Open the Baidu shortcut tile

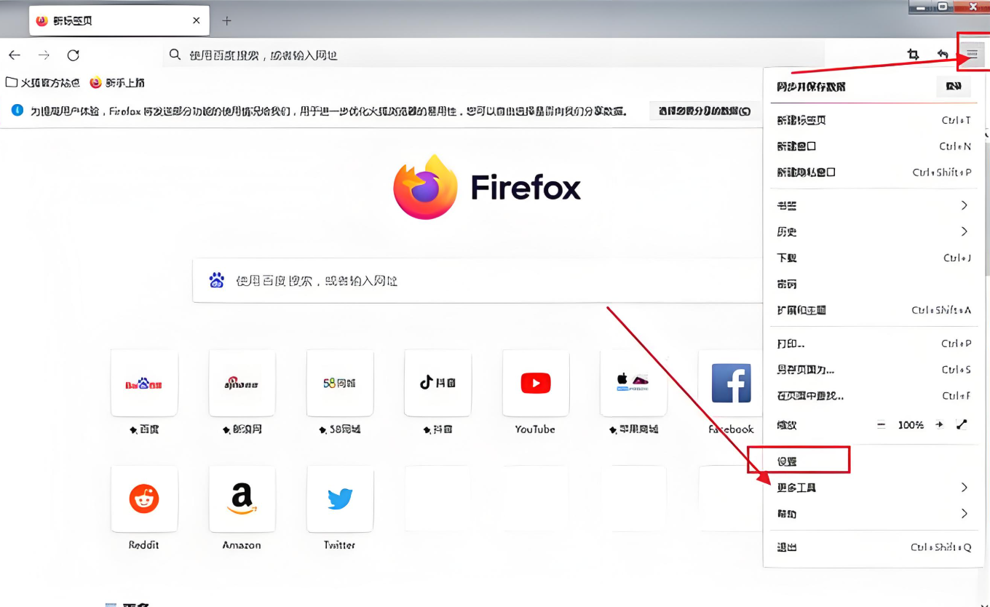click(x=144, y=383)
